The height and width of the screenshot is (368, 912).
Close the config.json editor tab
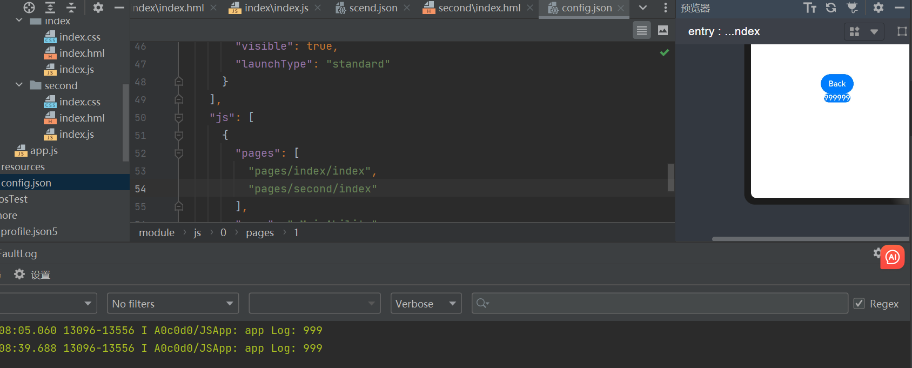[x=621, y=8]
